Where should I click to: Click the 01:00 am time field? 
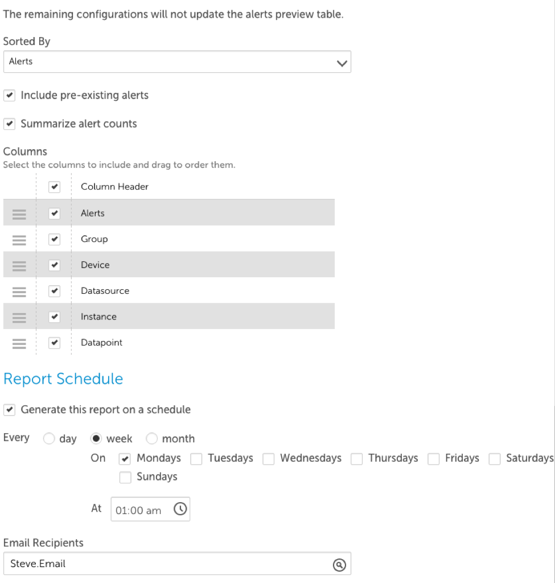(x=150, y=509)
